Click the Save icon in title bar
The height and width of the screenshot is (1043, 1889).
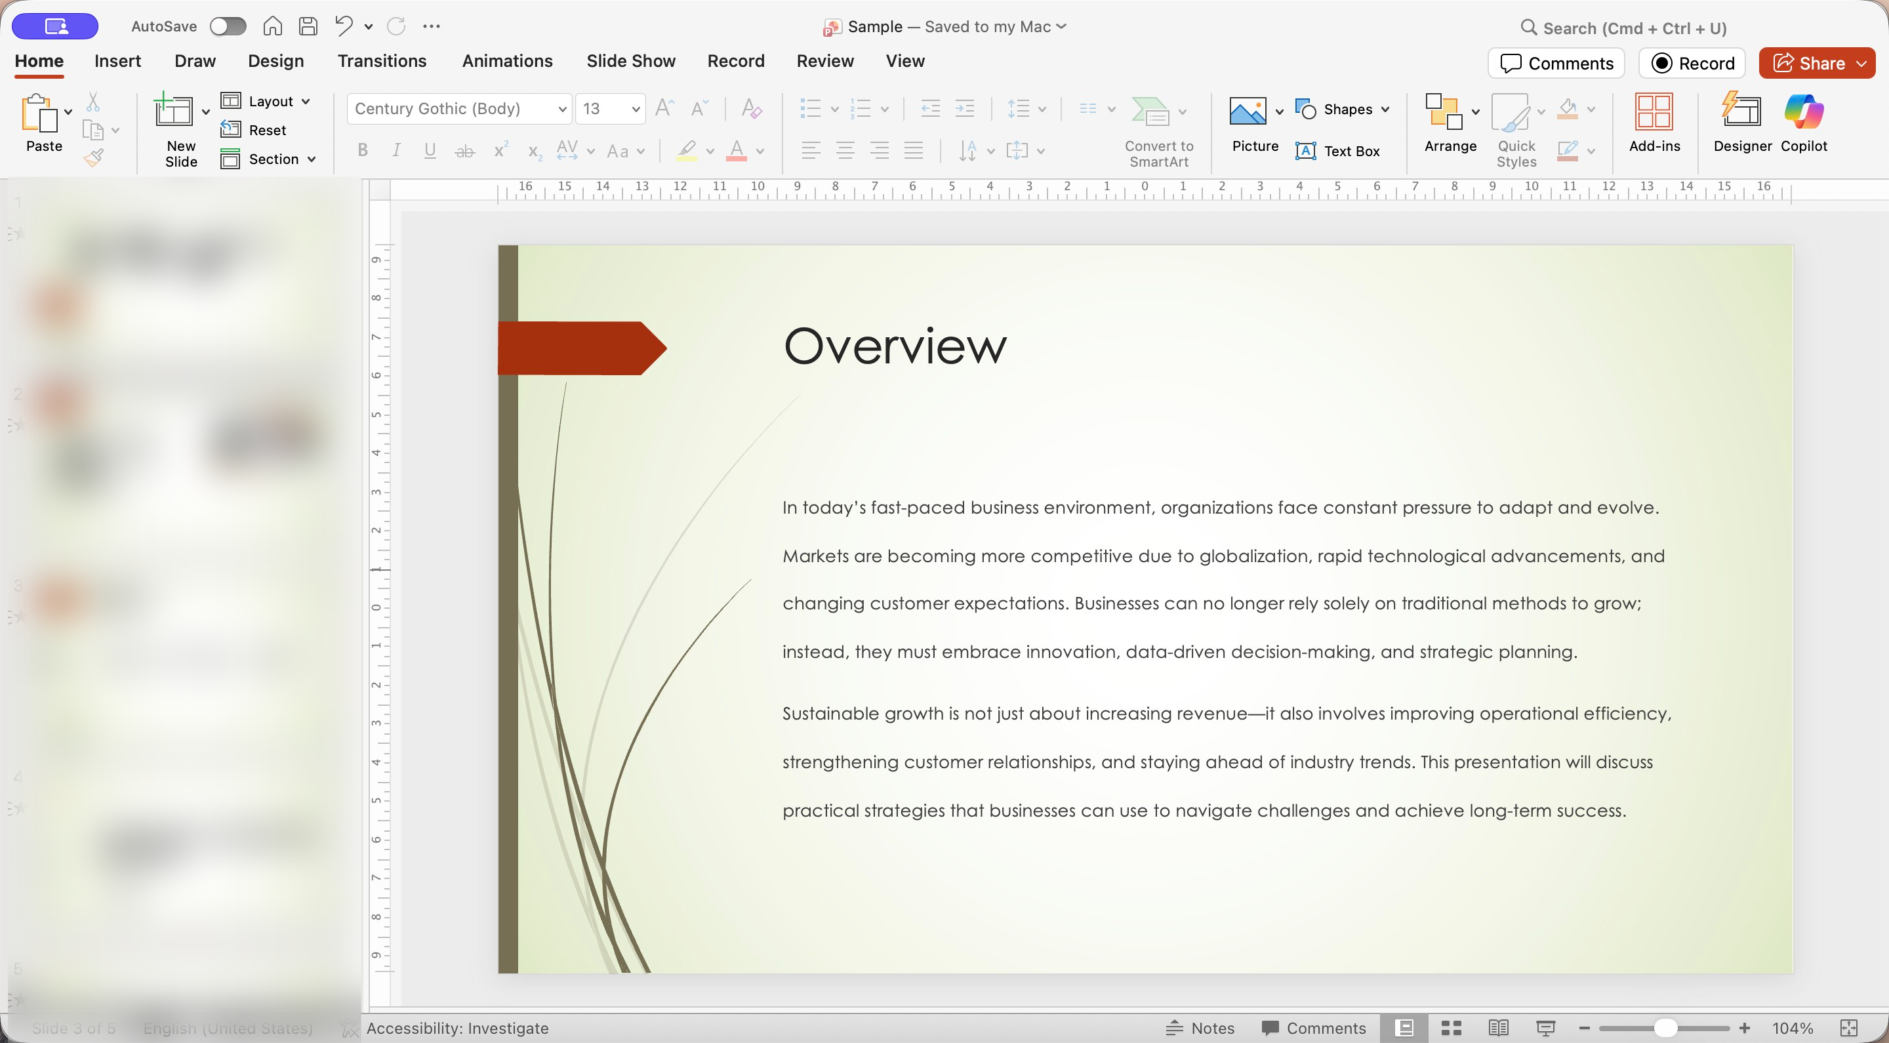pos(308,26)
